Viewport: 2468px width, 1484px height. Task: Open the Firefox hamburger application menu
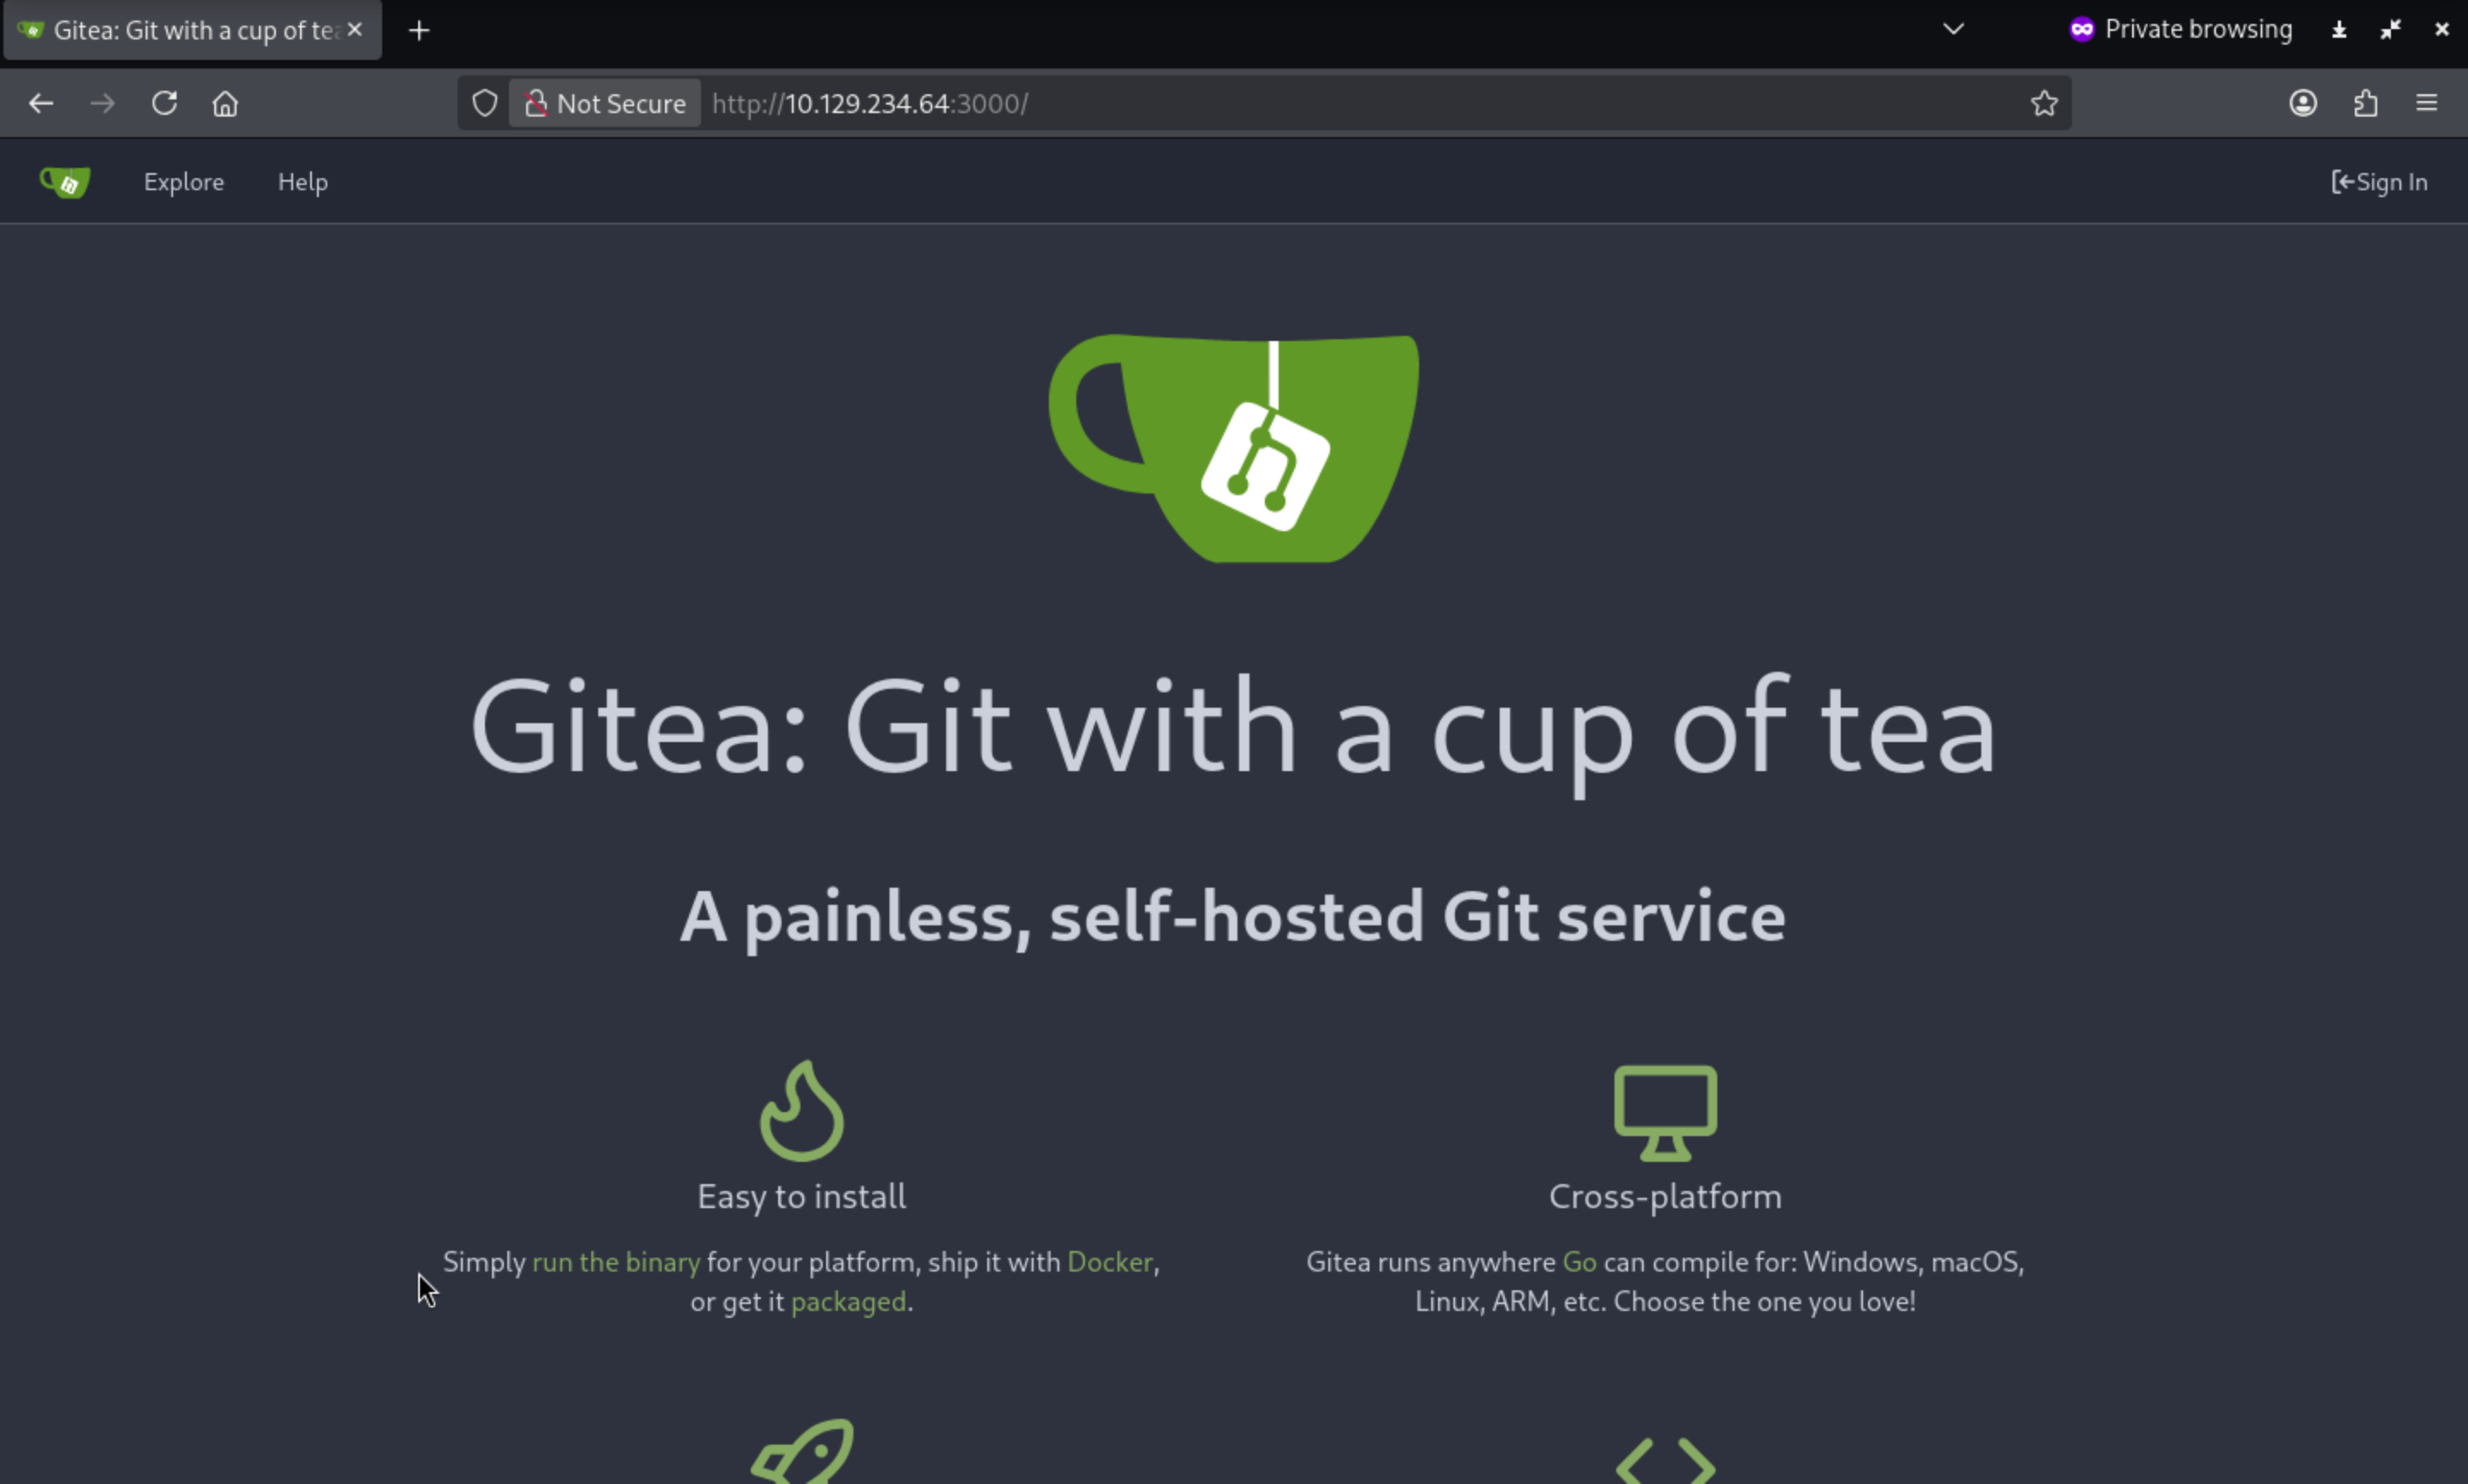tap(2426, 103)
